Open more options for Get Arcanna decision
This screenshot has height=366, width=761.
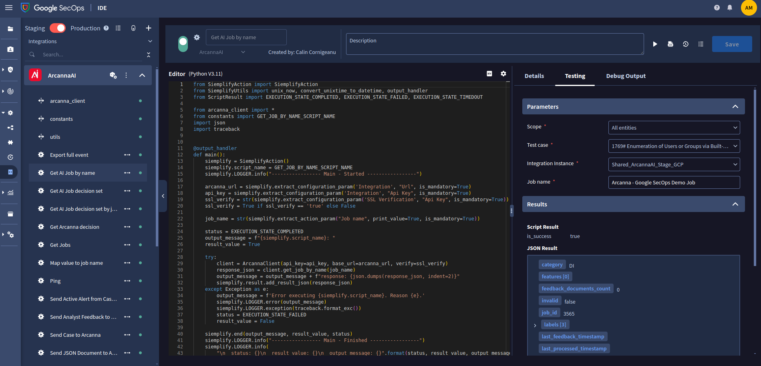click(x=127, y=227)
